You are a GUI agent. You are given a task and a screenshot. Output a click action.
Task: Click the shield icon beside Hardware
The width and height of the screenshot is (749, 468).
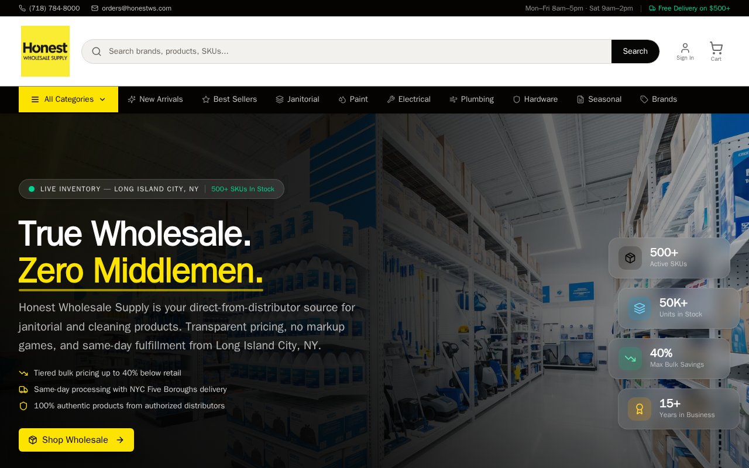(x=517, y=99)
